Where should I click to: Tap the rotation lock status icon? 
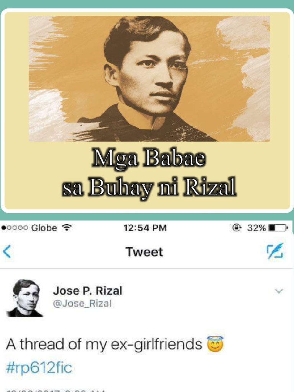coord(237,227)
